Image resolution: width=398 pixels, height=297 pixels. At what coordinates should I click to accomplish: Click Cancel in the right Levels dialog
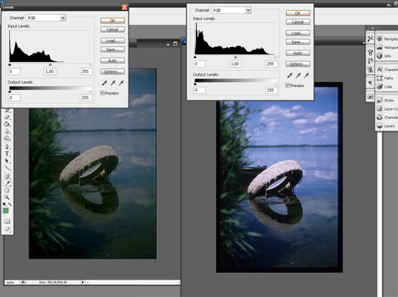coord(298,22)
